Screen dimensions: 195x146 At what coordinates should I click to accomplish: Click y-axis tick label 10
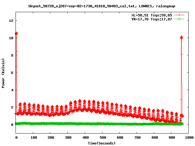(11, 38)
